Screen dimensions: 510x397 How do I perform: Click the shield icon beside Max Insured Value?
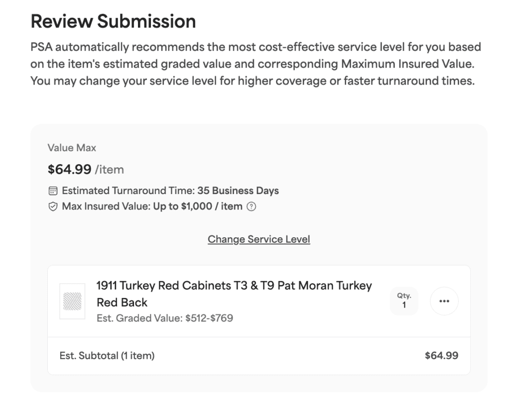pyautogui.click(x=53, y=206)
